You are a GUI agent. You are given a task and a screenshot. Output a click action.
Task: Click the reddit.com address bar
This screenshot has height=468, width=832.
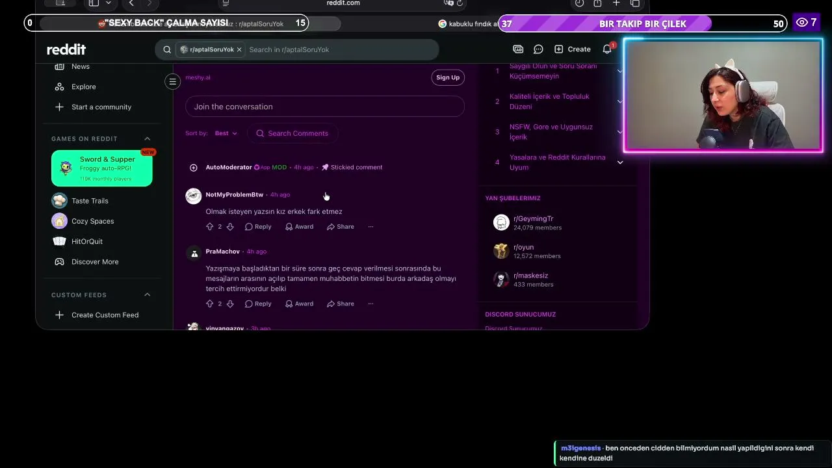click(x=343, y=3)
